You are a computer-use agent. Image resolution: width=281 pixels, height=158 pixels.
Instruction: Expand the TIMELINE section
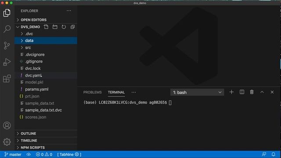46,140
